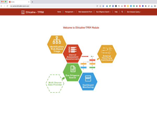
Task: Click the Welcome to Ethicaline-TPRM Module heading
Action: pos(81,28)
